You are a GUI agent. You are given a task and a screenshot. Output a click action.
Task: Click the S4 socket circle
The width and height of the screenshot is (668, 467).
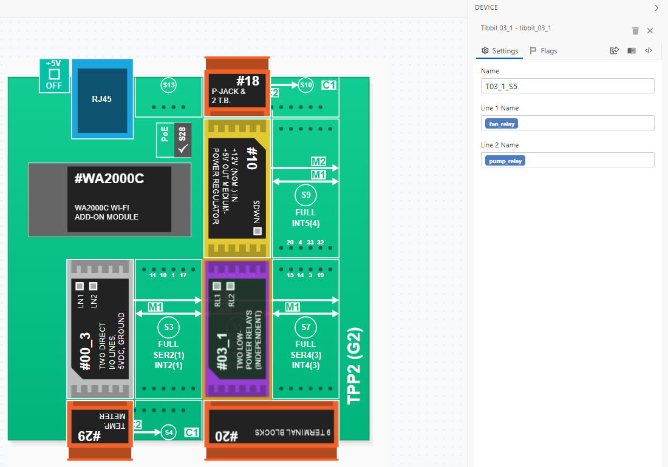point(169,432)
